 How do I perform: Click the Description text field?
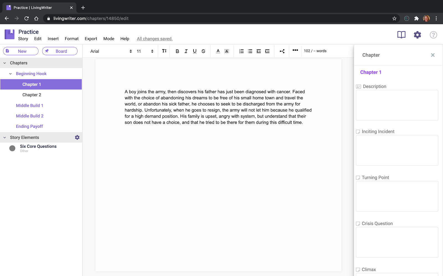click(397, 105)
